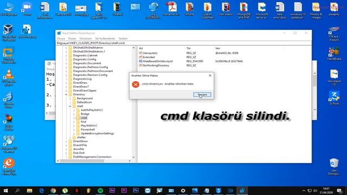Open the Yardım menu
The image size is (347, 195).
123,38
